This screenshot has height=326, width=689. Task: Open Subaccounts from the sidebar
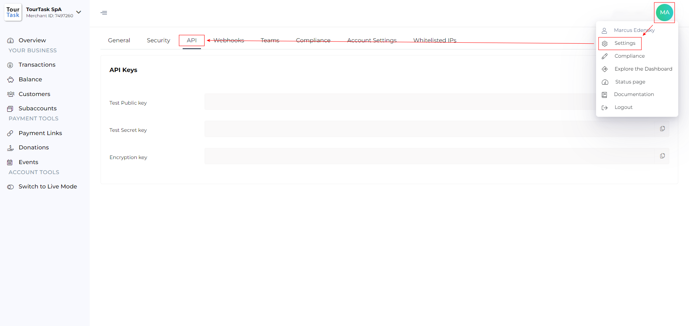pos(37,109)
